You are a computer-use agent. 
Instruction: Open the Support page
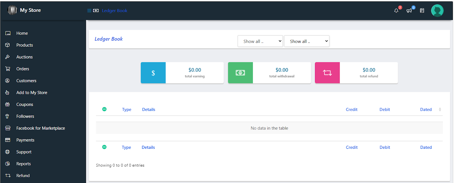[x=24, y=152]
